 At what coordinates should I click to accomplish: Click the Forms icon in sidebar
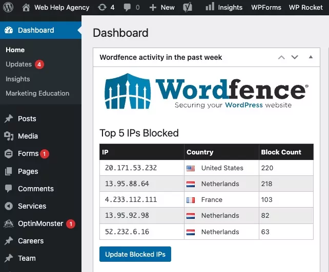(x=9, y=154)
